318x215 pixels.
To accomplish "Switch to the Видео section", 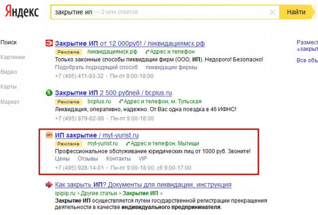I will (x=9, y=72).
